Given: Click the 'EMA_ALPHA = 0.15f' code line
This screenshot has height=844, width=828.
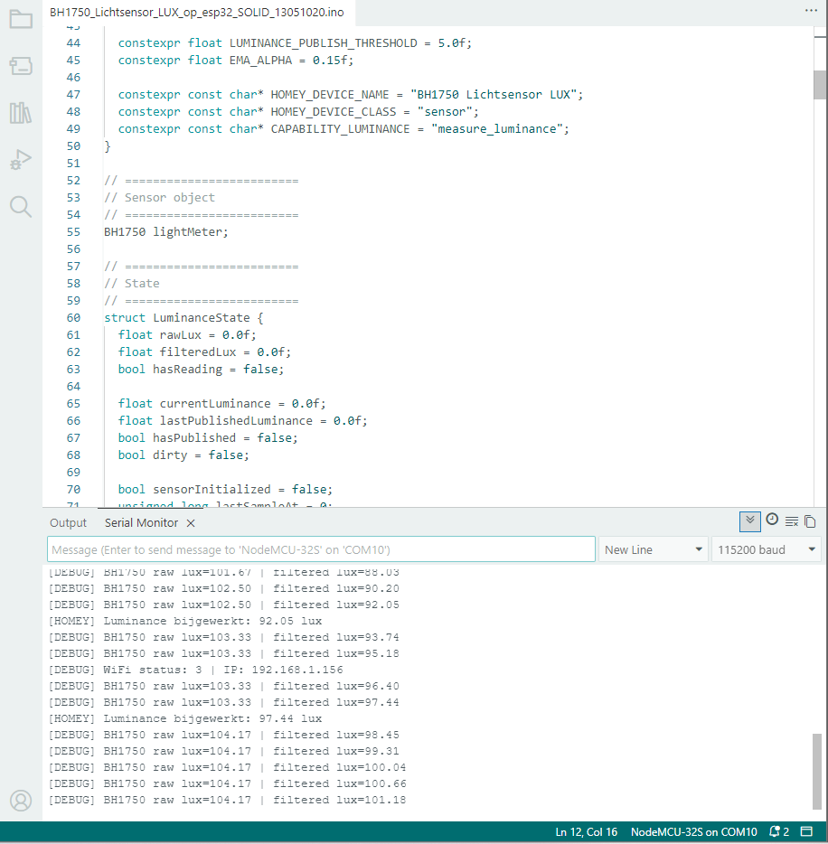Looking at the screenshot, I should (x=236, y=61).
